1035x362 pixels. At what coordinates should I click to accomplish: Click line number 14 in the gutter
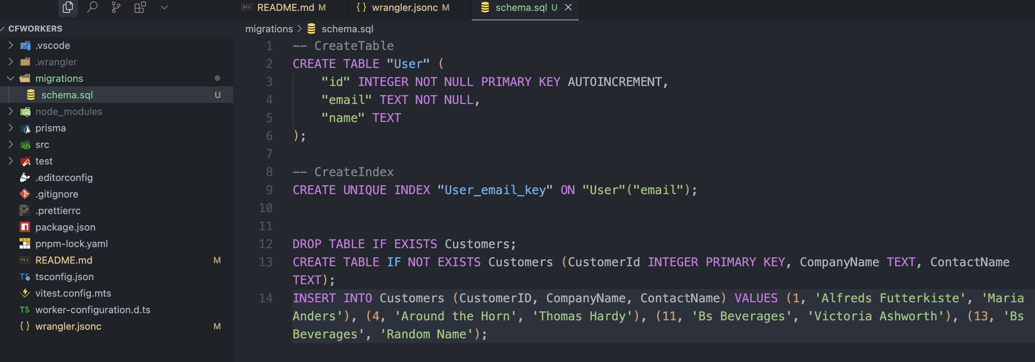[x=266, y=298]
